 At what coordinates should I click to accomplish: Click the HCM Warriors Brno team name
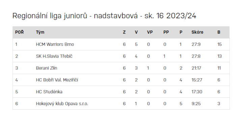pos(55,44)
